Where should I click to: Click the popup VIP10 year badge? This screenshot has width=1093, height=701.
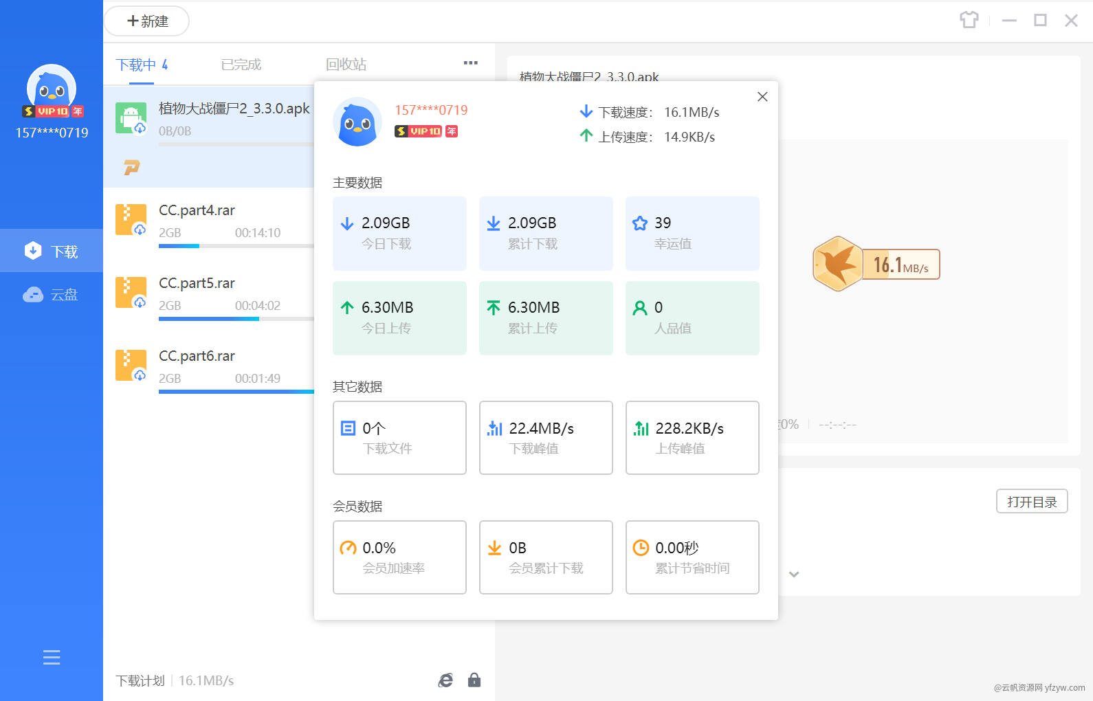click(x=426, y=131)
